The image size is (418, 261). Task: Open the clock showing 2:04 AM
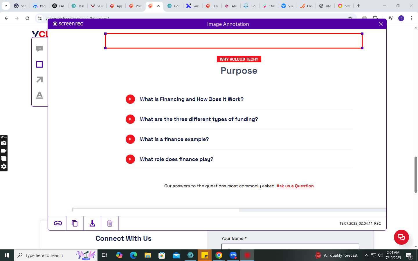pos(393,255)
